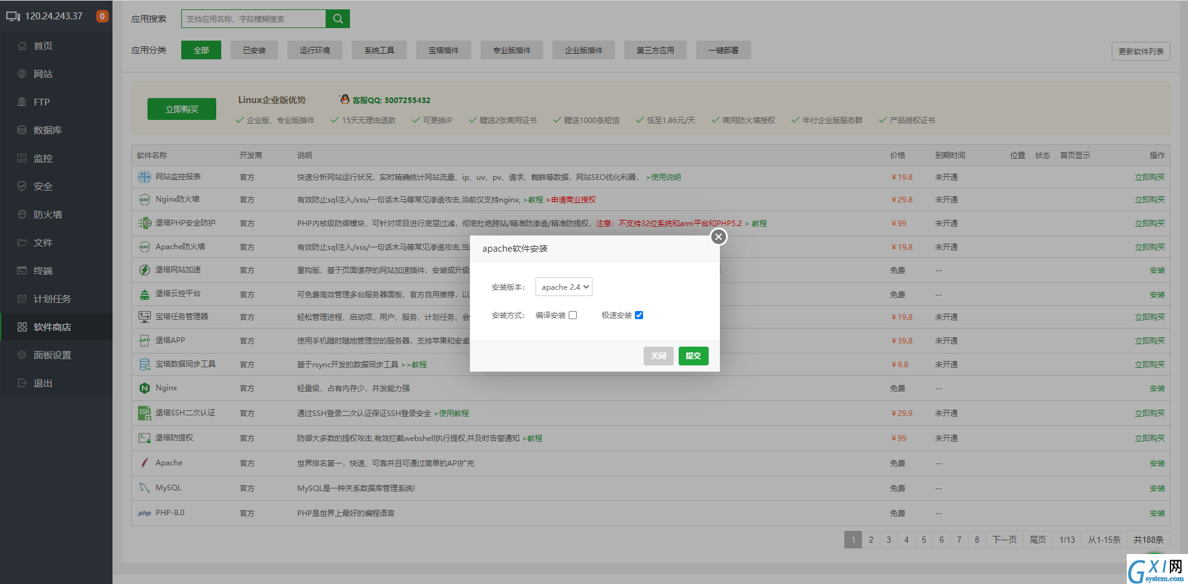This screenshot has width=1188, height=584.
Task: Click the search magnifier icon button
Action: click(337, 19)
